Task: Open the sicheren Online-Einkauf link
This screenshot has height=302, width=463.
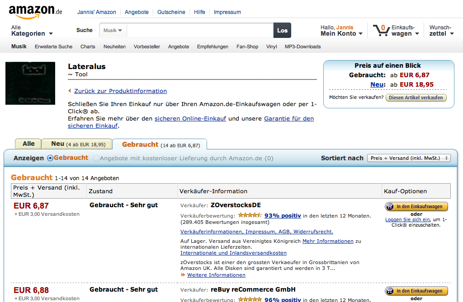Action: coord(190,119)
